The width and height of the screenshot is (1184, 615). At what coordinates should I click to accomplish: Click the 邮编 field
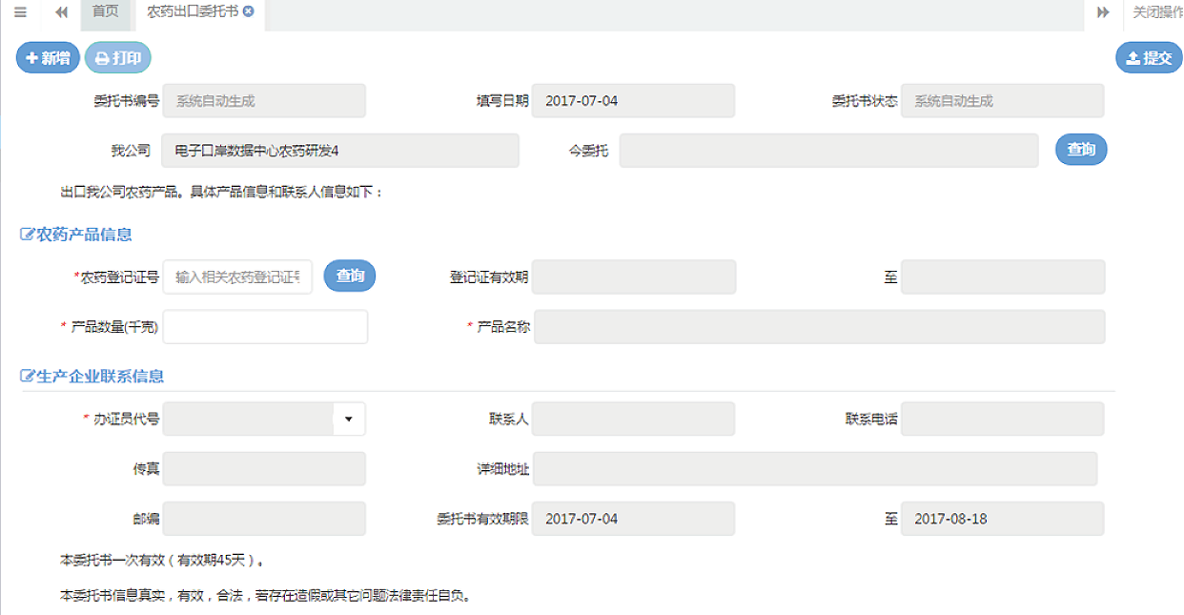pyautogui.click(x=264, y=519)
